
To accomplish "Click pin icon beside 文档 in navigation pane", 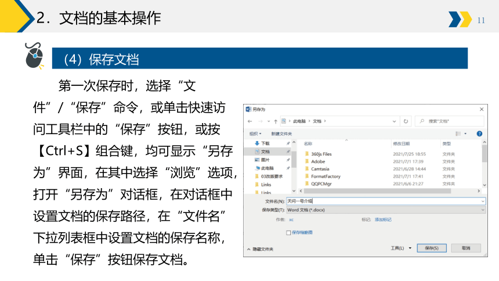I will pos(288,152).
